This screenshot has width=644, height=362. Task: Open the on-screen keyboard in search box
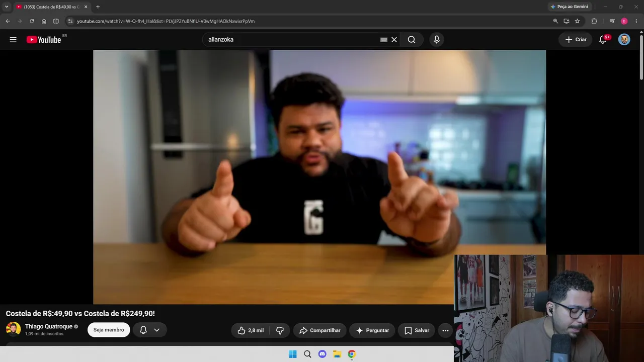384,40
